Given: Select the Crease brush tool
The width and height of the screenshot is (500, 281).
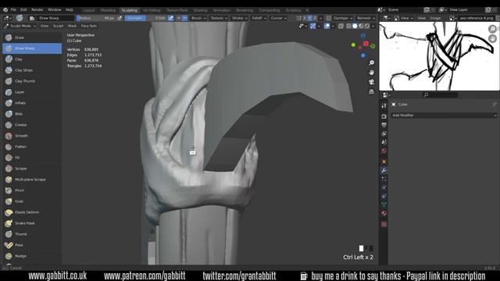Looking at the screenshot, I should tap(31, 125).
